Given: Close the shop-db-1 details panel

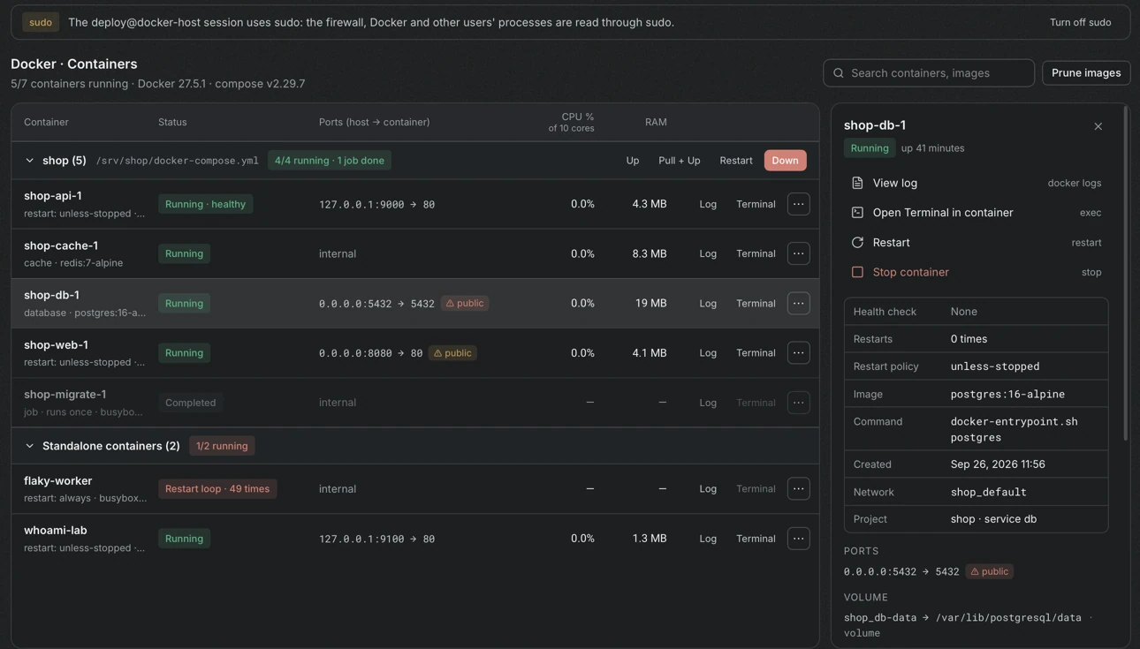Looking at the screenshot, I should click(1098, 126).
